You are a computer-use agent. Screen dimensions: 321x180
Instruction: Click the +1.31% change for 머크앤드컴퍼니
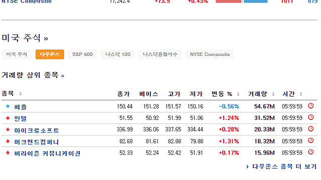[229, 141]
